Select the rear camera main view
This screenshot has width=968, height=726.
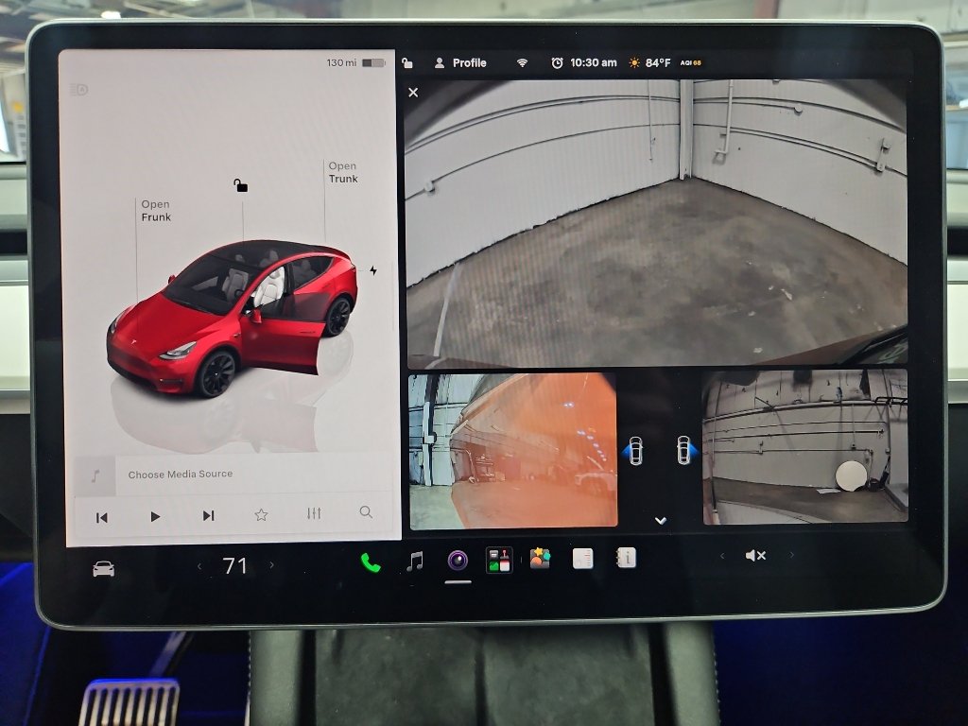coord(657,223)
